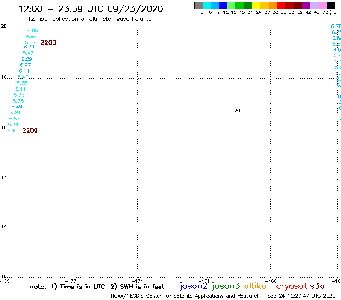This screenshot has height=300, width=341.
Task: Click the wave height value 5.35
Action: click(x=22, y=83)
